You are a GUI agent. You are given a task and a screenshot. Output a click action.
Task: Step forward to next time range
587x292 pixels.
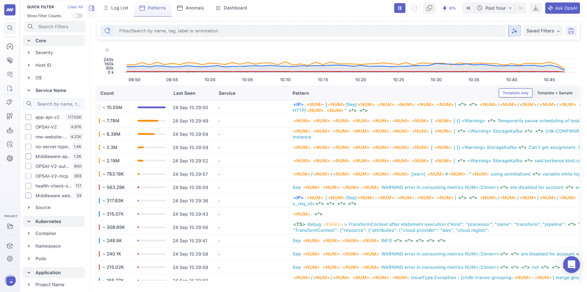pyautogui.click(x=521, y=8)
